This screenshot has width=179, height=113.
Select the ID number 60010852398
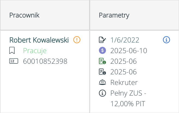(45, 61)
